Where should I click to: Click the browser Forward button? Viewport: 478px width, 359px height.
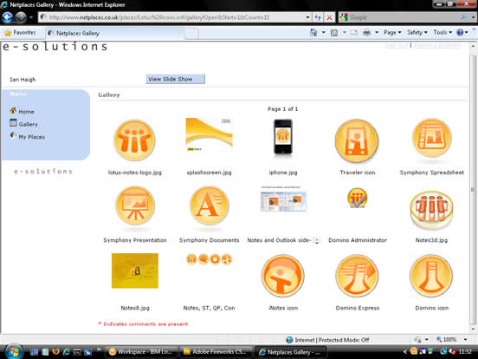(21, 17)
